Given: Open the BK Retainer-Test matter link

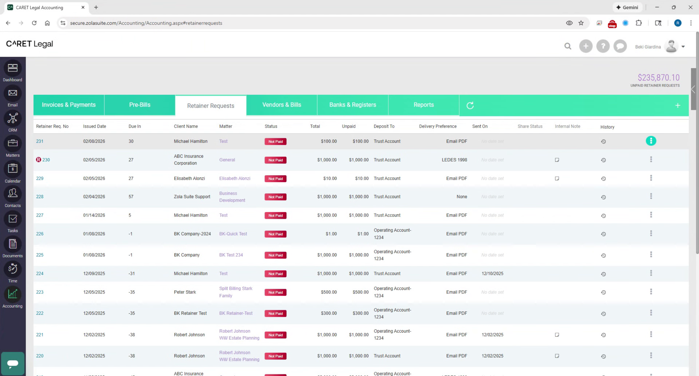Looking at the screenshot, I should click(x=236, y=313).
